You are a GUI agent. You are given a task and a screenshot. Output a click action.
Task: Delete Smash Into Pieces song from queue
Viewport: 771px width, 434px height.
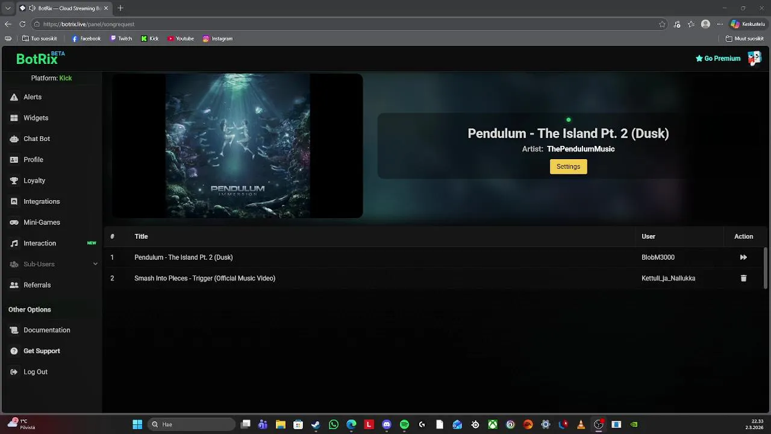point(743,278)
